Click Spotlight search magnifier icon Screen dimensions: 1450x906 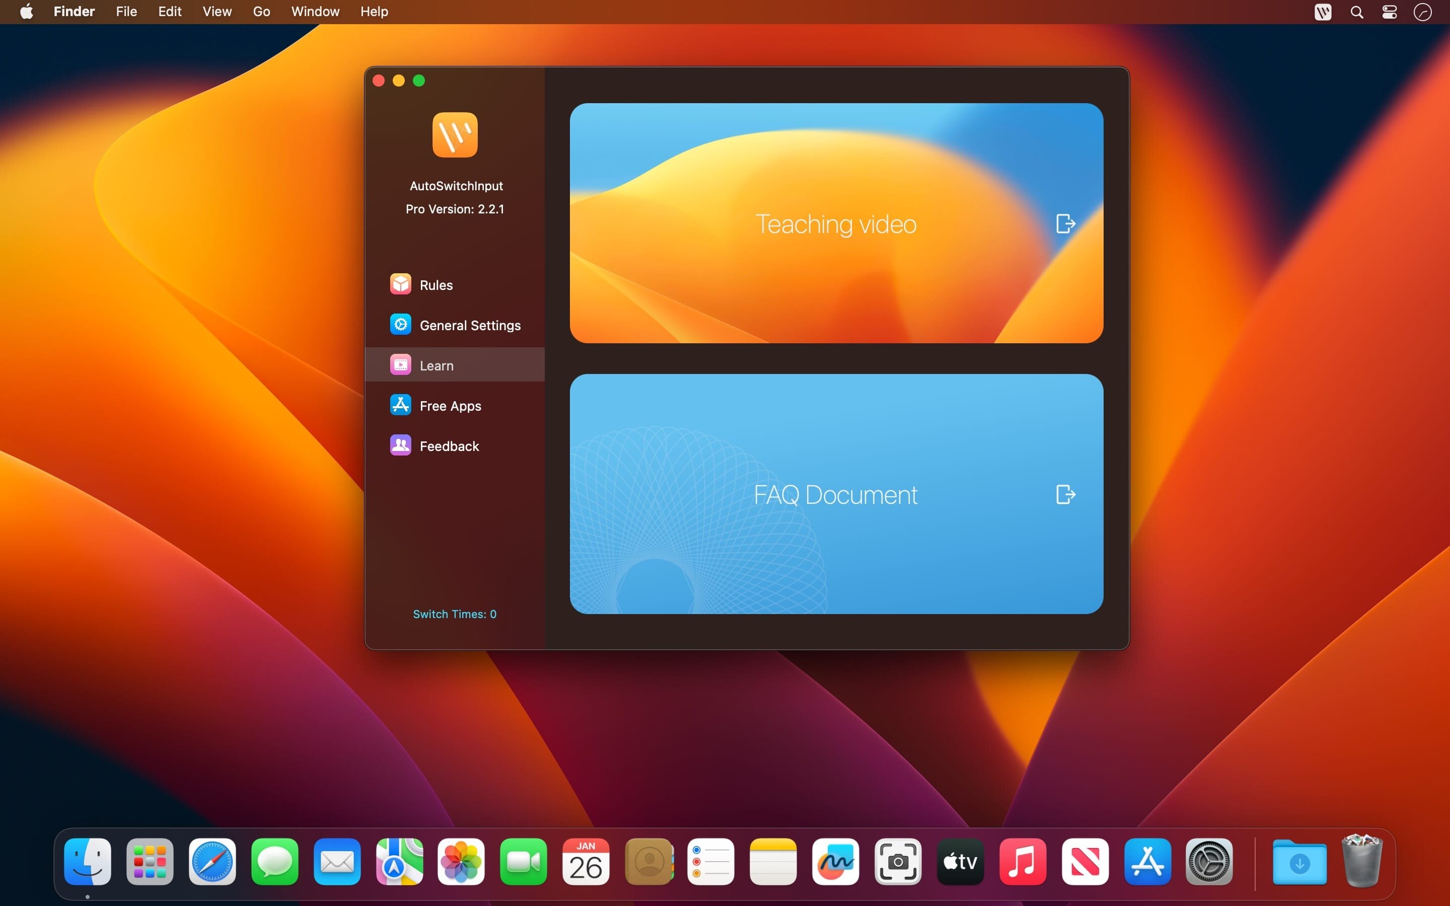pyautogui.click(x=1356, y=12)
